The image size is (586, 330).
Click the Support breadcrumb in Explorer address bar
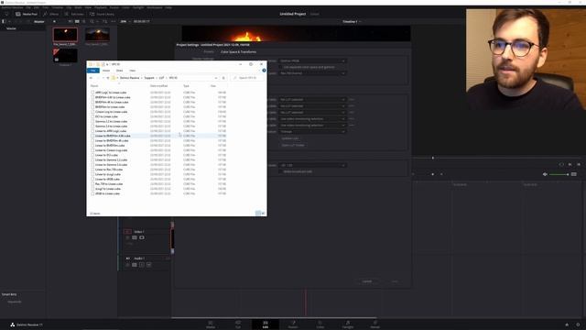pyautogui.click(x=149, y=78)
